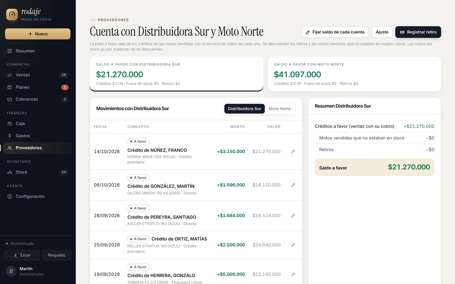Screen dimensions: 455x284
Task: Edit the GONZÁLEZ, MARTÍN movement pencil
Action: click(x=293, y=185)
